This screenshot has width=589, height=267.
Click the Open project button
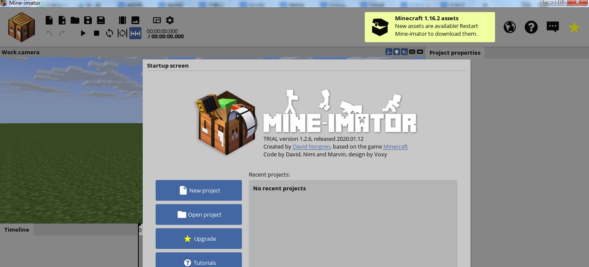tap(199, 214)
